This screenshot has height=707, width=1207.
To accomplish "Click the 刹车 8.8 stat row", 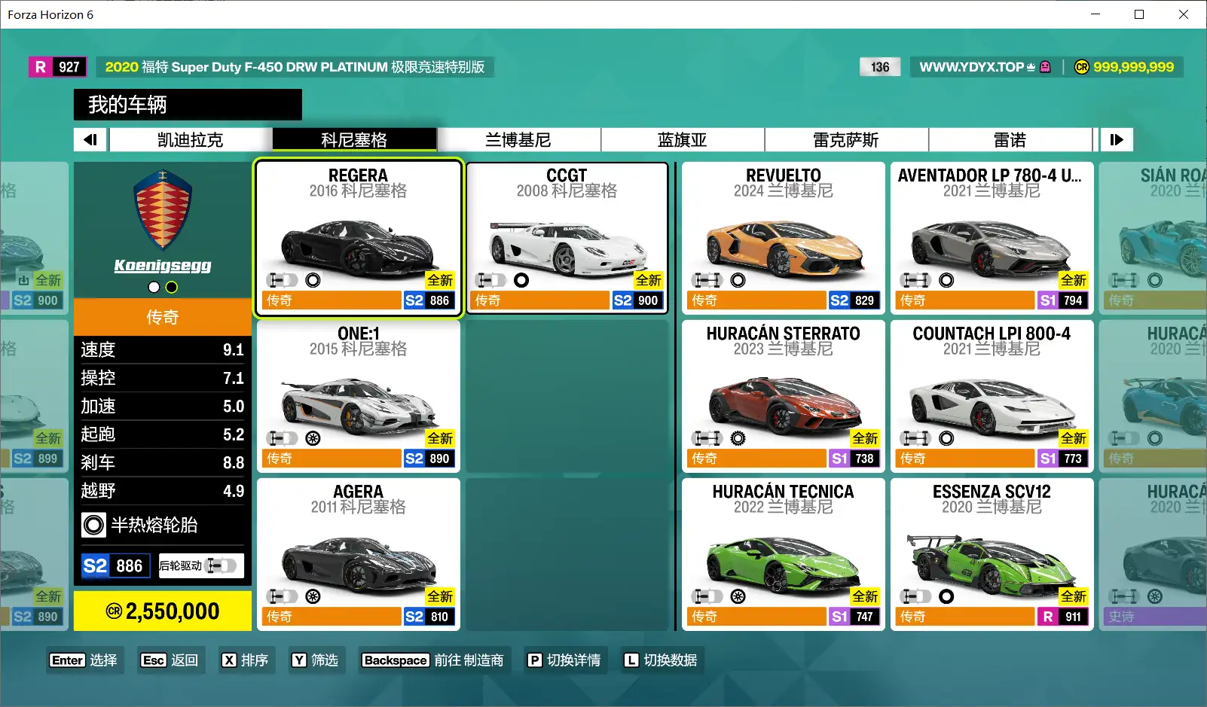I will (163, 462).
